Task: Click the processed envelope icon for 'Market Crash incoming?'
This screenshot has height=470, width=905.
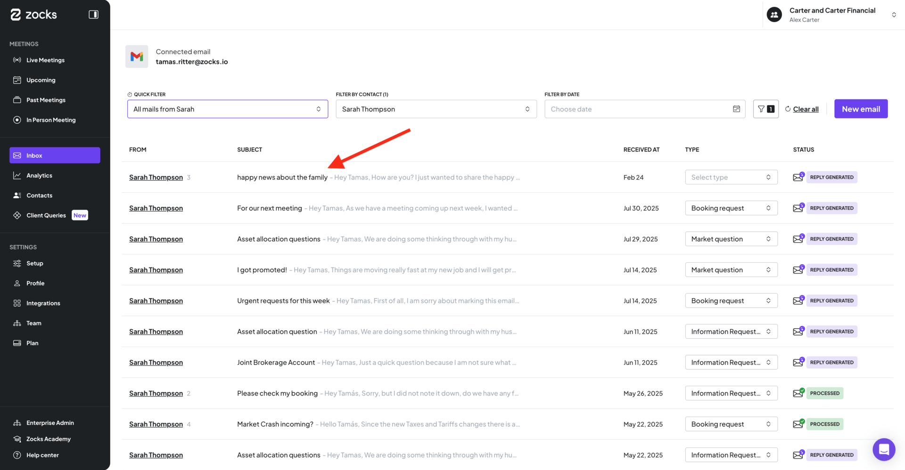Action: (798, 424)
